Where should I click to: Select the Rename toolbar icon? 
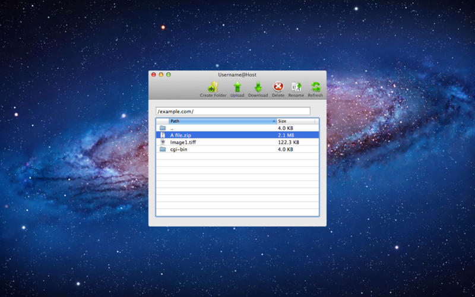coord(296,87)
